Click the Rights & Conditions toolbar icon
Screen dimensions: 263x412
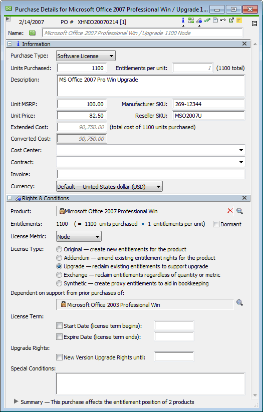tap(199, 21)
